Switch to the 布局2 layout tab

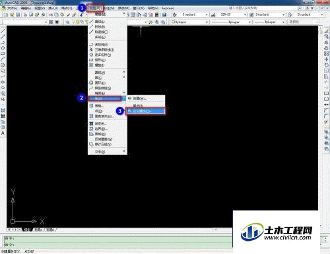tap(50, 230)
